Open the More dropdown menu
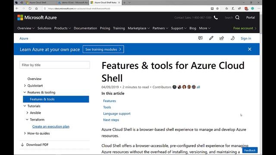 [205, 28]
